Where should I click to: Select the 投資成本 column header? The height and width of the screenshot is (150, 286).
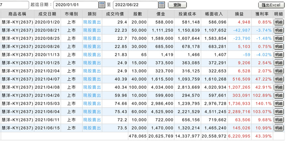[187, 14]
